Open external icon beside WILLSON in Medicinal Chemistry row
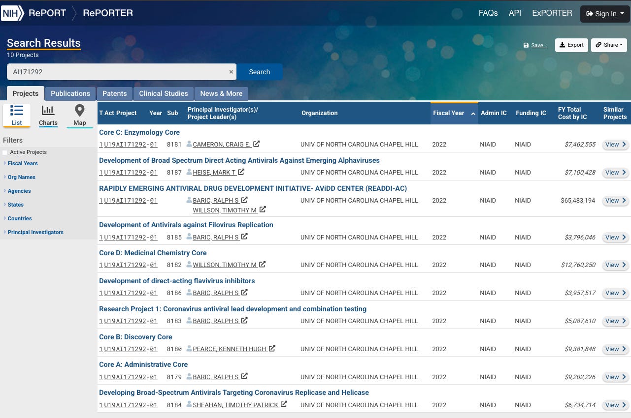The image size is (631, 418). (263, 265)
